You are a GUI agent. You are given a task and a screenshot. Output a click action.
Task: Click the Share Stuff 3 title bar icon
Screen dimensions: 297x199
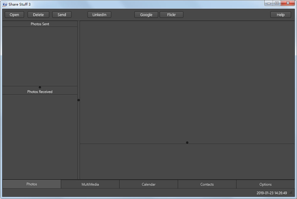coord(5,4)
